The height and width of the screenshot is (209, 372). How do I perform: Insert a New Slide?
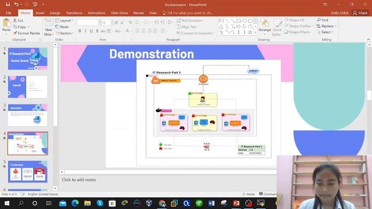pos(49,27)
